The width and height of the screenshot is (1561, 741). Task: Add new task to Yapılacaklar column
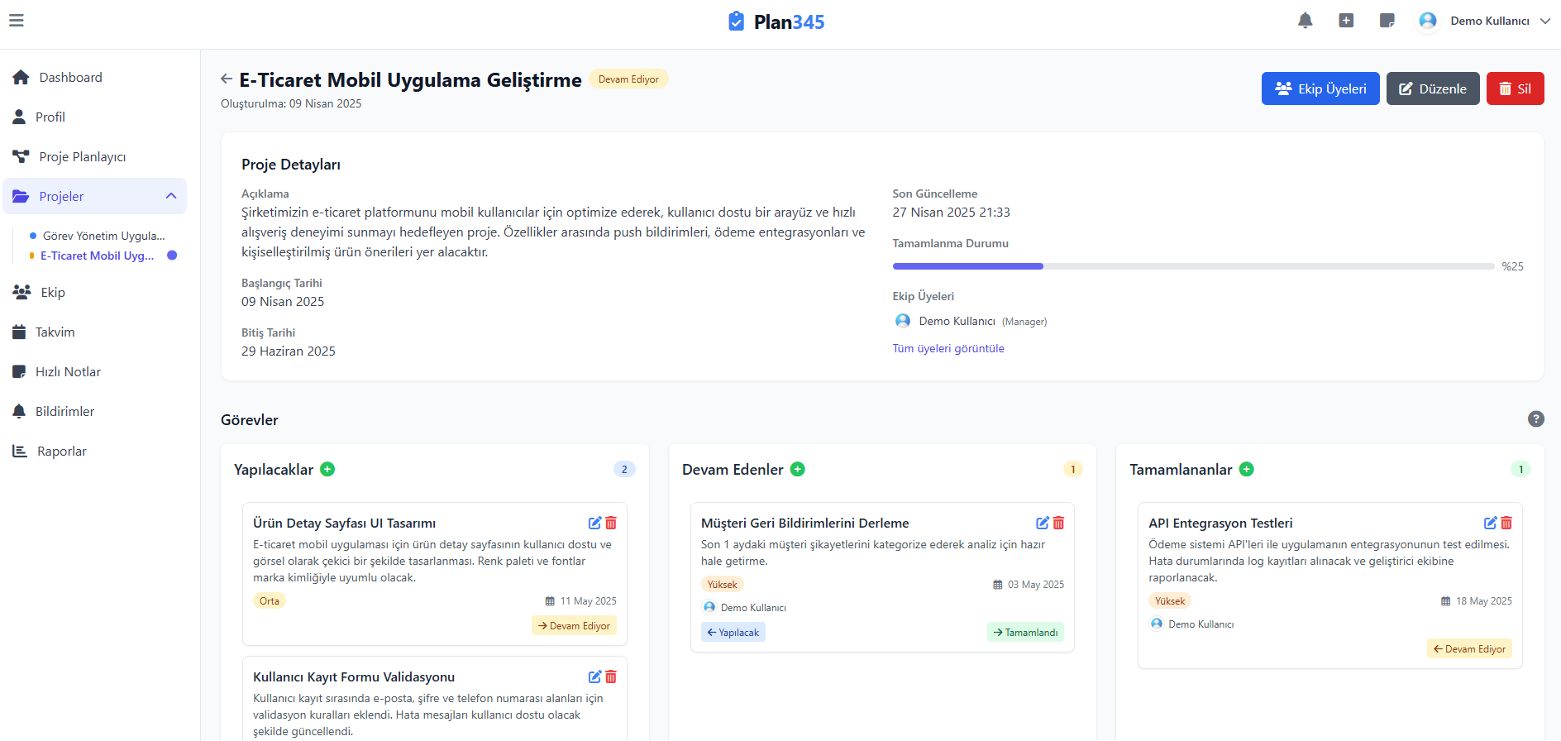point(327,470)
